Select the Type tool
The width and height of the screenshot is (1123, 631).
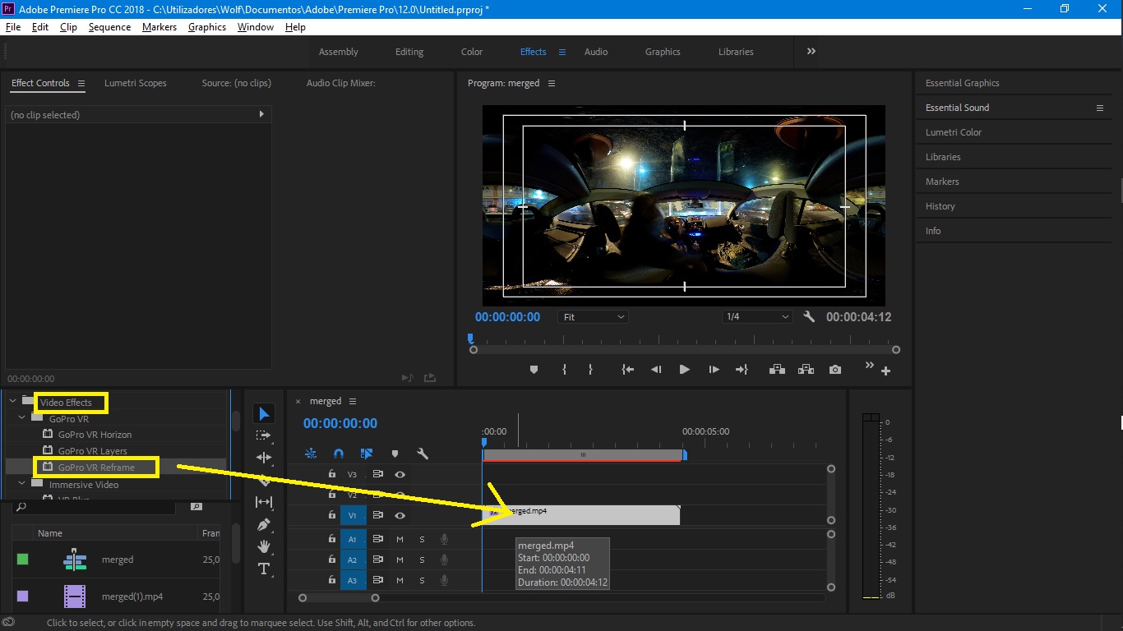pyautogui.click(x=263, y=569)
